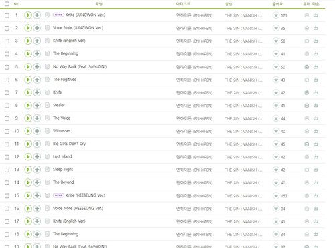Open ENHYPEN artist link in Stealer row
The width and height of the screenshot is (335, 248).
[x=194, y=106]
